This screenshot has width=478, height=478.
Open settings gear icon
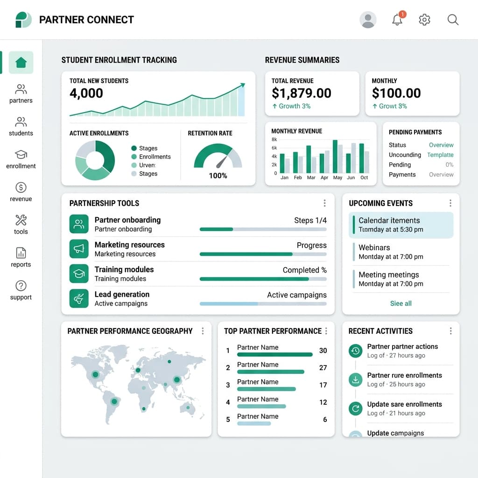pyautogui.click(x=424, y=20)
